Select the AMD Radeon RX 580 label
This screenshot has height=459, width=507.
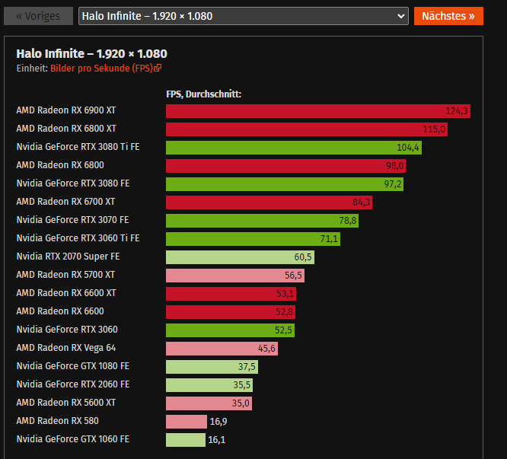coord(58,421)
